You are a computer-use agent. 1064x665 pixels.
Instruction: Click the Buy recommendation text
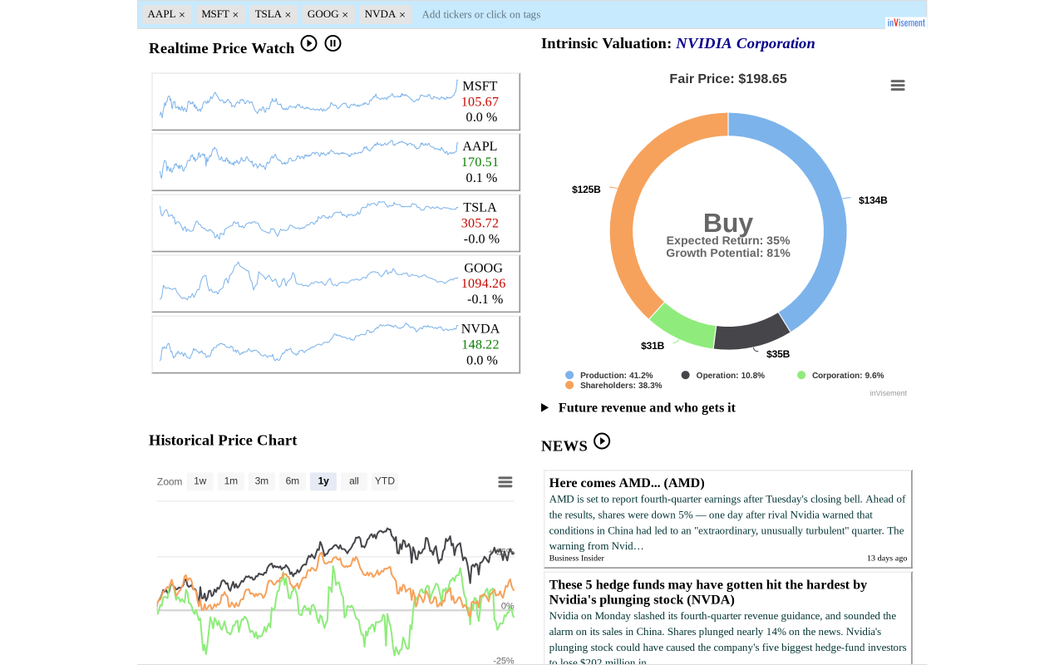[728, 223]
